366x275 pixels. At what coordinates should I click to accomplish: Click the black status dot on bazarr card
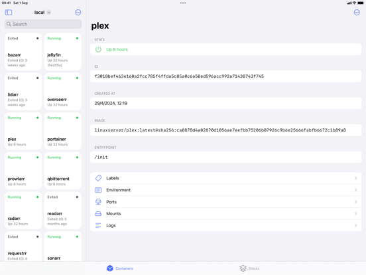(37, 39)
